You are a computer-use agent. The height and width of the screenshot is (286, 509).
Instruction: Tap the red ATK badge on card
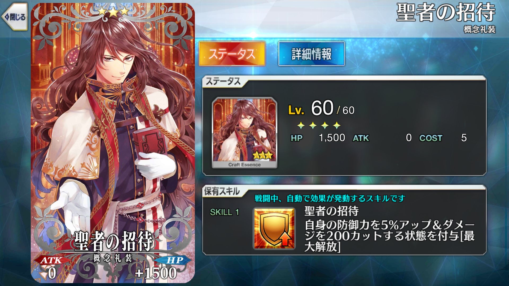[x=51, y=260]
